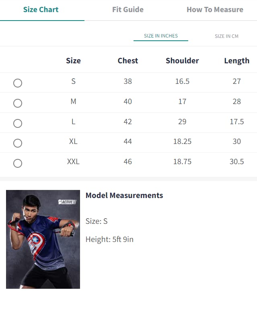This screenshot has height=317, width=257.
Task: Select the size M radio button
Action: tap(18, 103)
